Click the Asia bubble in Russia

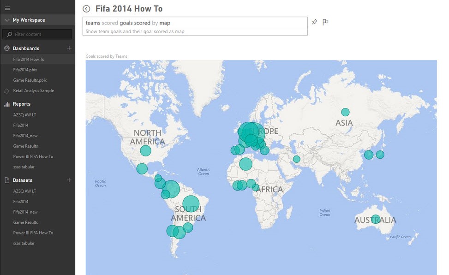click(345, 112)
